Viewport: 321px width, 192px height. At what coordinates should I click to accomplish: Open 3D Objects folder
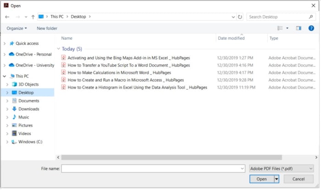(28, 85)
